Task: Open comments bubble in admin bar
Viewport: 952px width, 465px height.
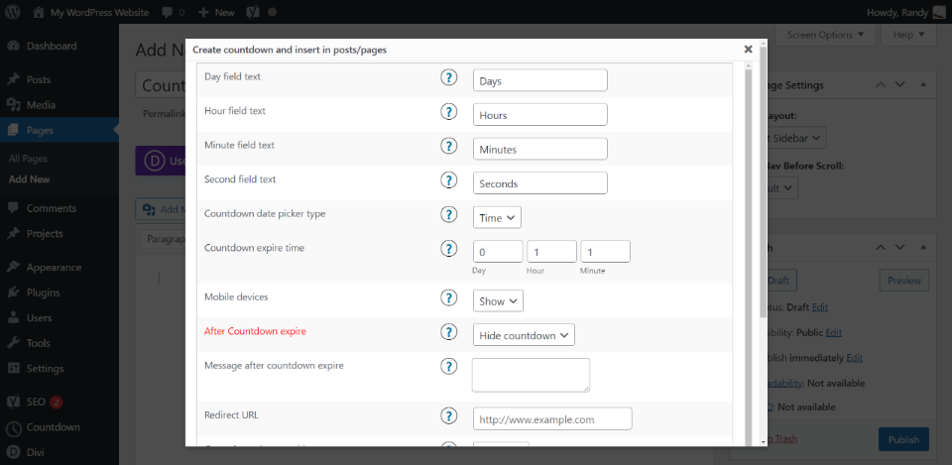Action: [x=173, y=12]
